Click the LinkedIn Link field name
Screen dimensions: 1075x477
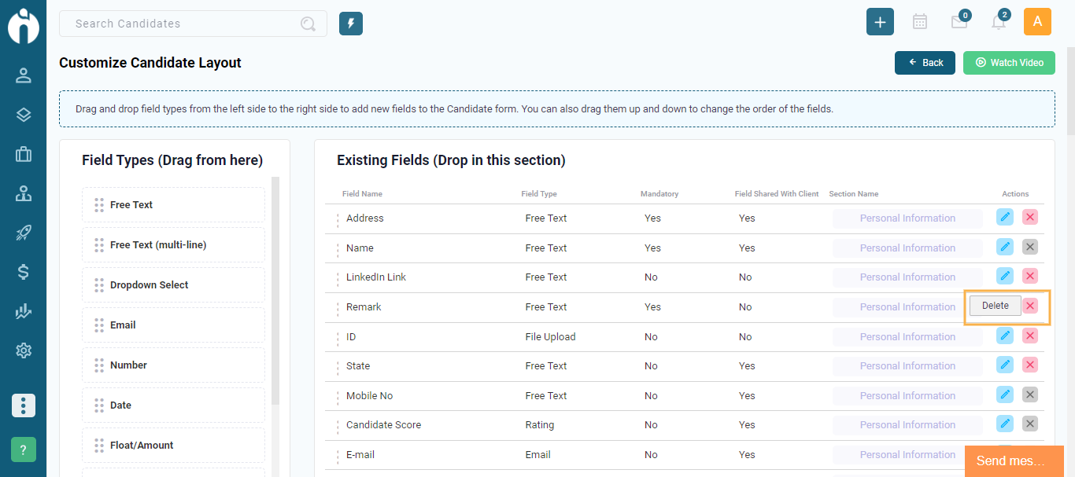376,277
